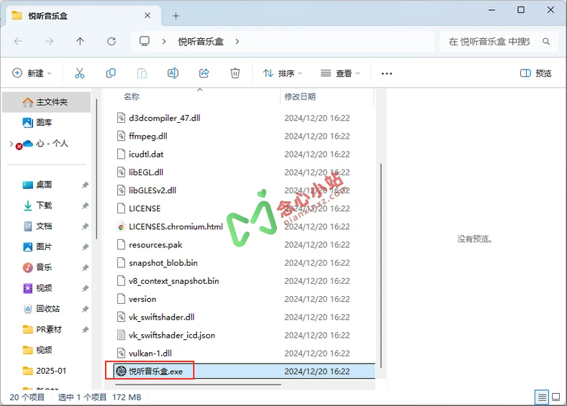
Task: Unpin 下载 with its pin icon
Action: click(85, 206)
